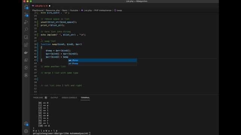Click the '$temp = $arr[$ind1];' line

(x=58, y=51)
